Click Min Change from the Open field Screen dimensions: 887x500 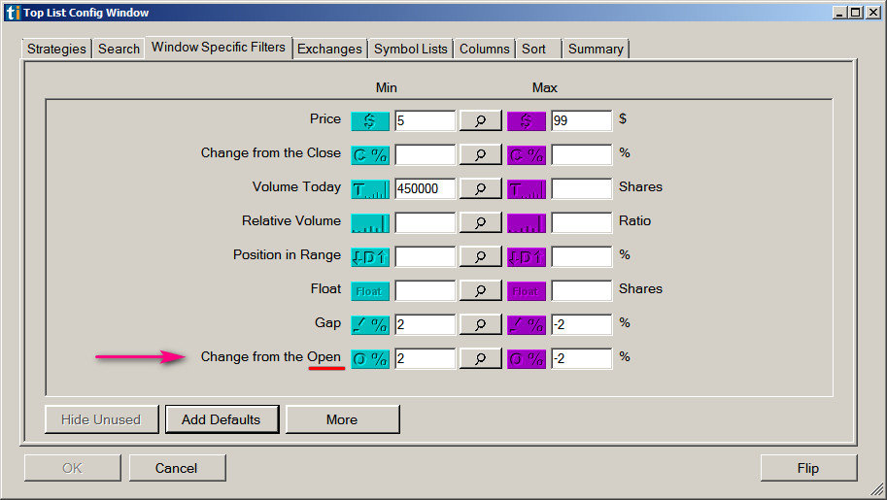[x=425, y=358]
